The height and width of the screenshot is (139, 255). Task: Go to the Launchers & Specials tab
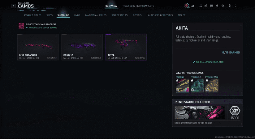click(x=160, y=15)
